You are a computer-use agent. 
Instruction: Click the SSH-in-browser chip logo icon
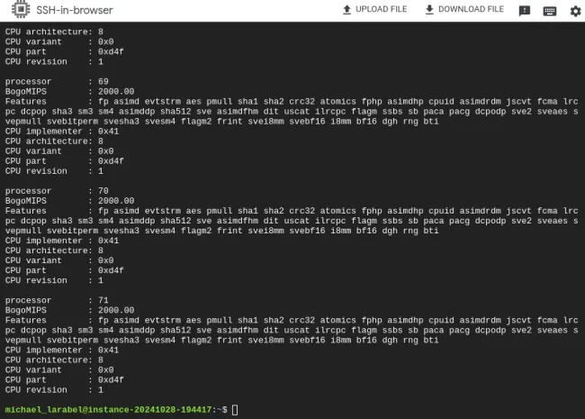(x=21, y=9)
